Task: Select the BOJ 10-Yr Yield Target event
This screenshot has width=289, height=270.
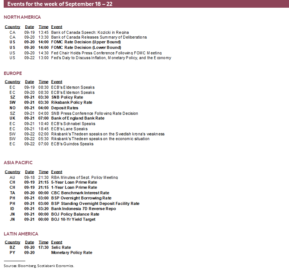Action: tap(73, 219)
